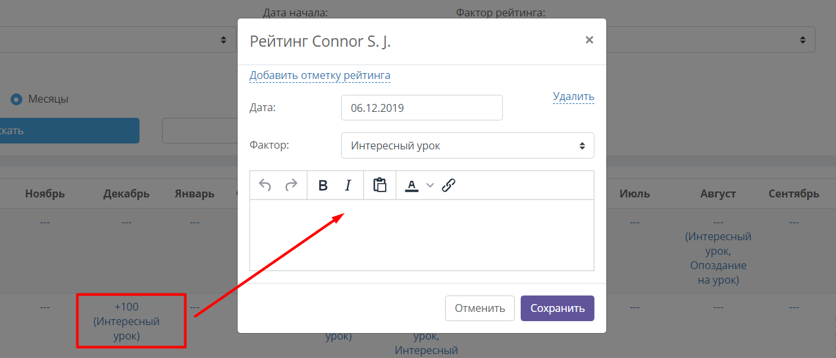Click Добавить отметку рейтинга link
Image resolution: width=836 pixels, height=358 pixels.
tap(320, 76)
